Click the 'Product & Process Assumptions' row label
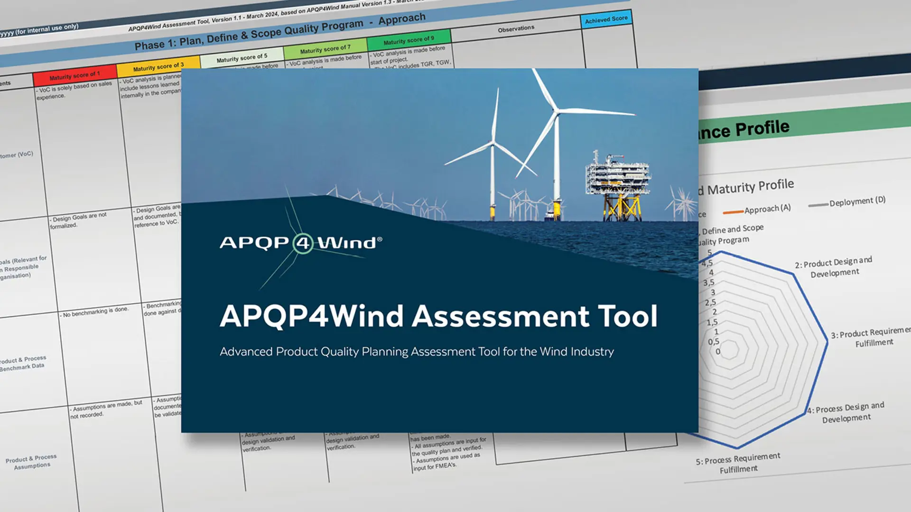This screenshot has width=911, height=512. [31, 462]
